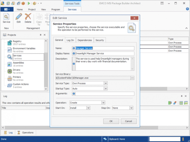Click the Description box scroll down arrow

pos(132,69)
